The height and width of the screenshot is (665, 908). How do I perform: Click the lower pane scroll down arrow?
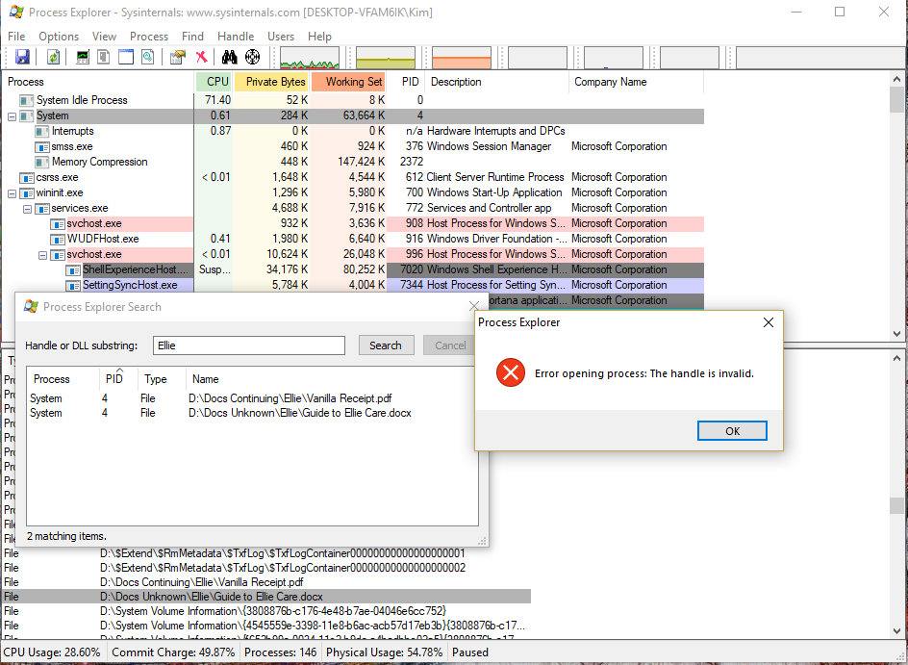[897, 631]
